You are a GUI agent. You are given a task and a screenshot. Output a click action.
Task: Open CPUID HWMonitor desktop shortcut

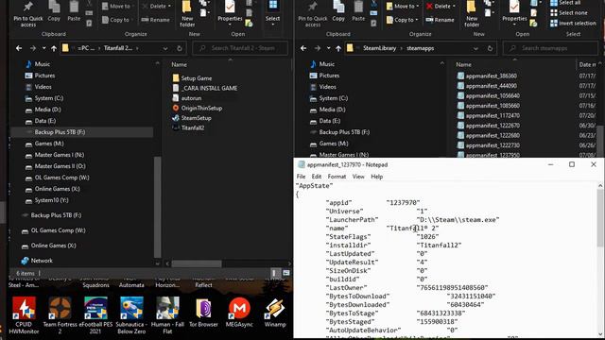(x=24, y=314)
